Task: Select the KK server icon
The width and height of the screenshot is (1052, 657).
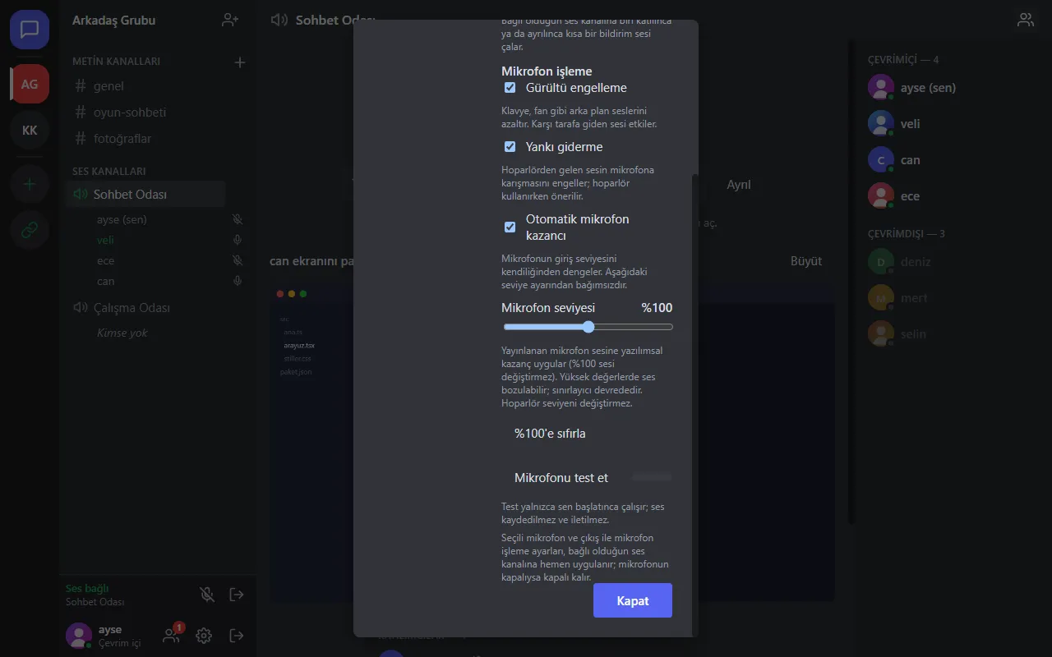Action: coord(30,130)
